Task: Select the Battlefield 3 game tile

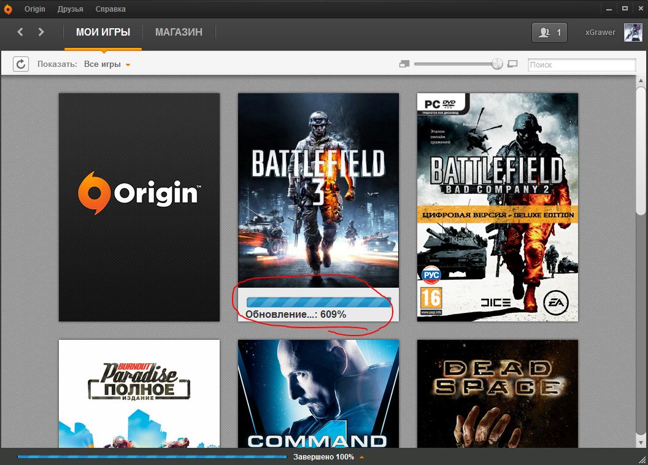Action: (318, 207)
